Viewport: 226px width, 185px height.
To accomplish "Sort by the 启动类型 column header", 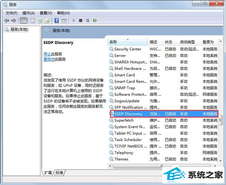I will point(189,42).
